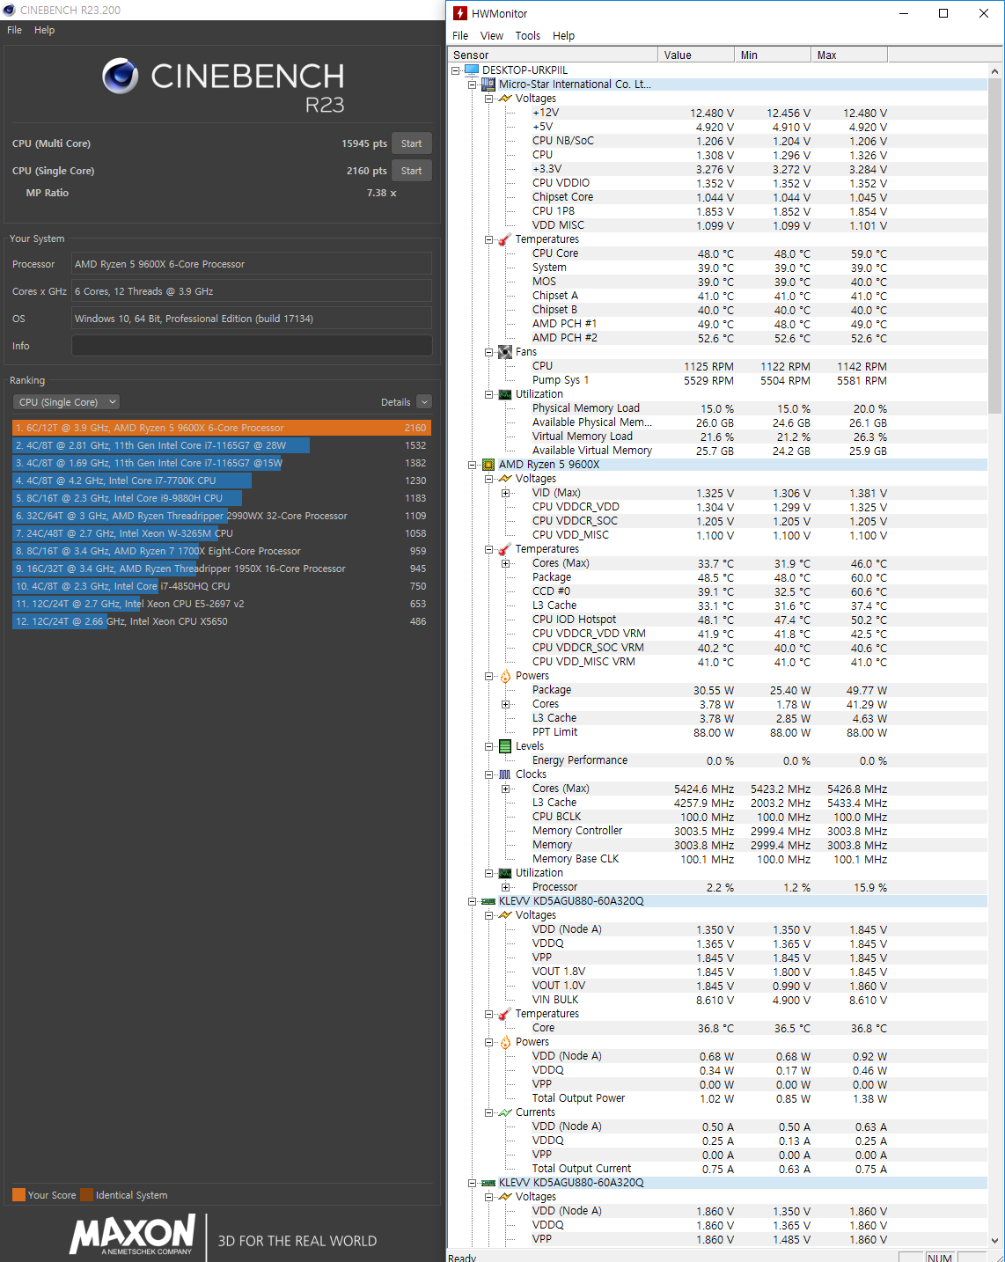Image resolution: width=1005 pixels, height=1262 pixels.
Task: Click the HWMonitor vertical scrollbar
Action: click(995, 246)
